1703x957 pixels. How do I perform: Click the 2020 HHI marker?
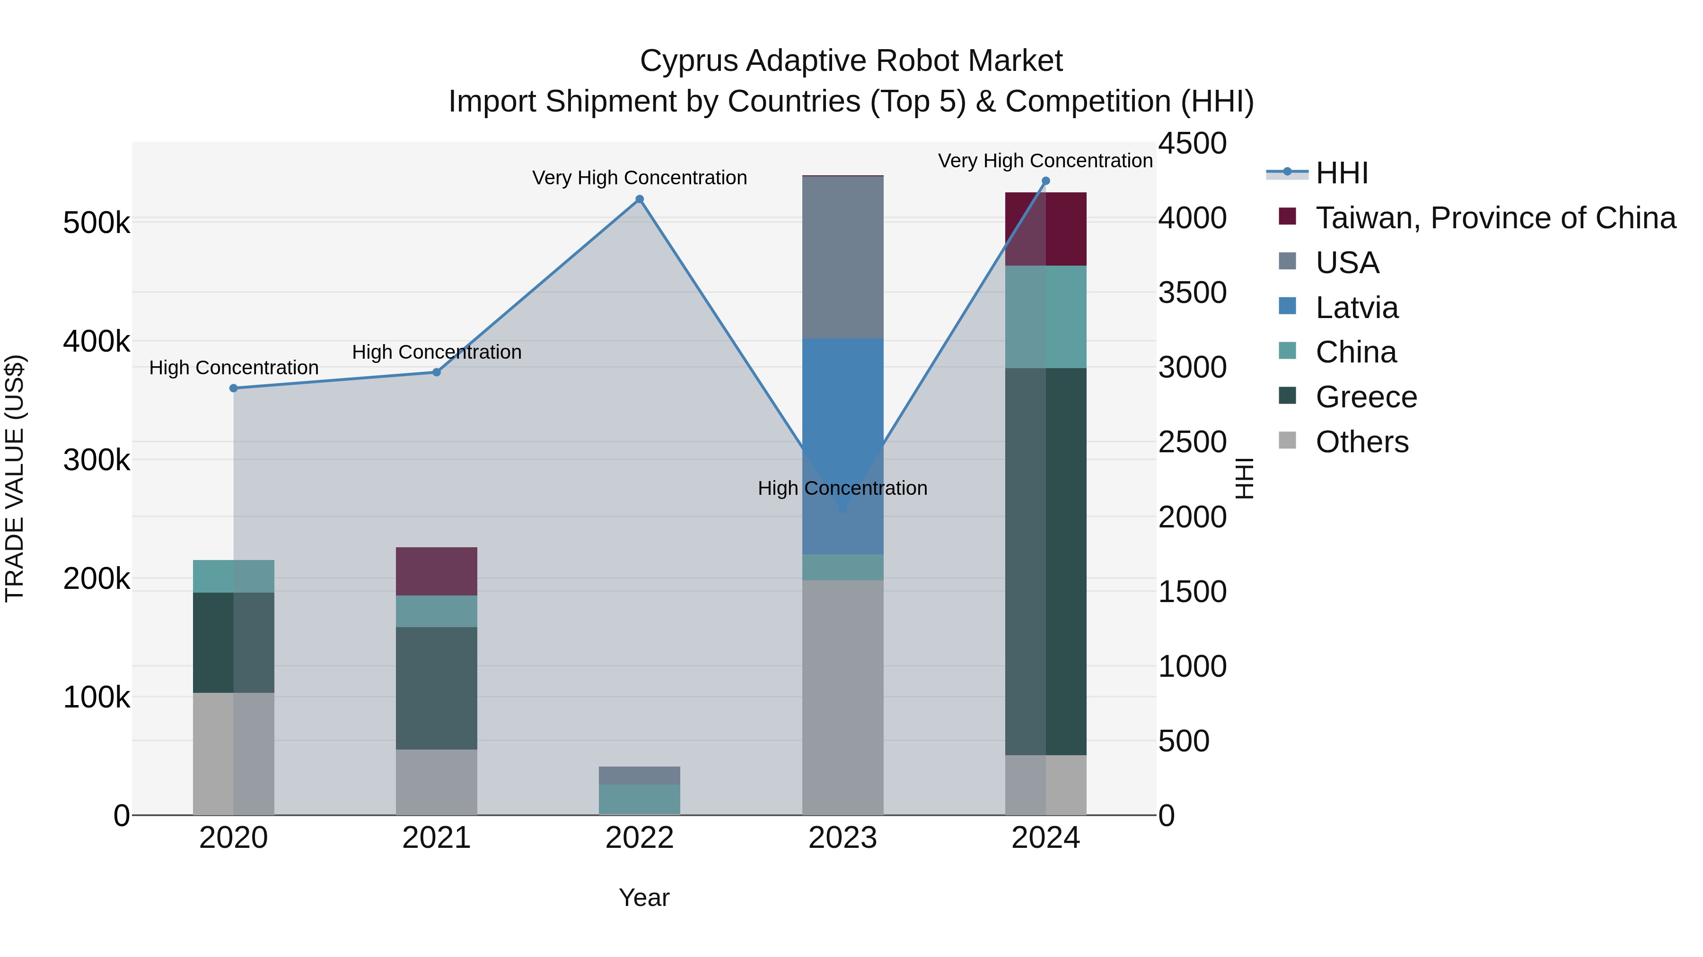coord(233,388)
